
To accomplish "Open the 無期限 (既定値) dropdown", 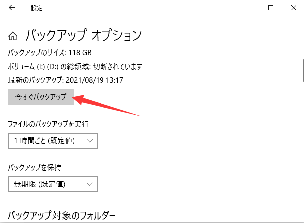I will [x=52, y=184].
